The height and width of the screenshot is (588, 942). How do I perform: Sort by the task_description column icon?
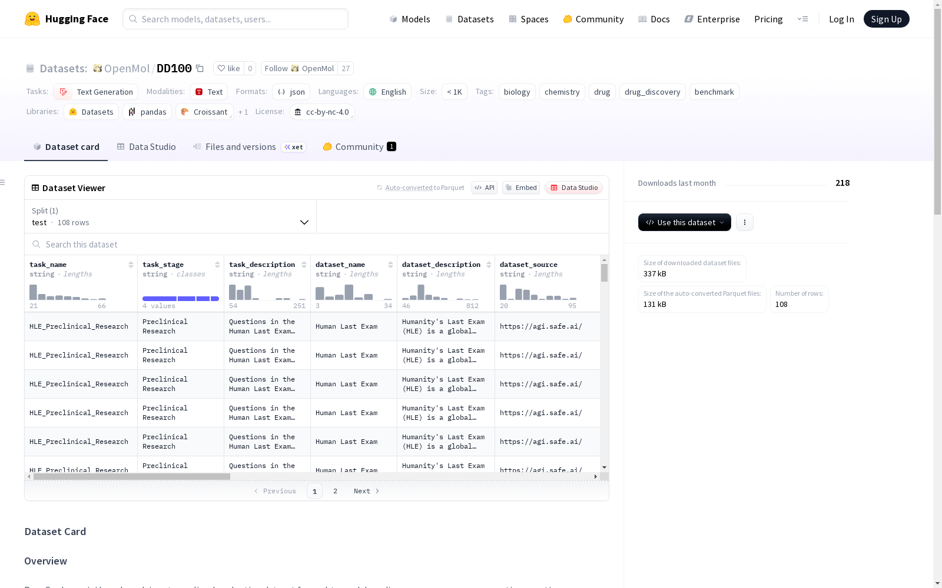(x=304, y=265)
